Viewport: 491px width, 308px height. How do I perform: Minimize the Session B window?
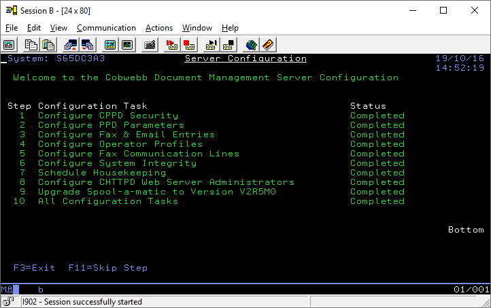point(413,10)
